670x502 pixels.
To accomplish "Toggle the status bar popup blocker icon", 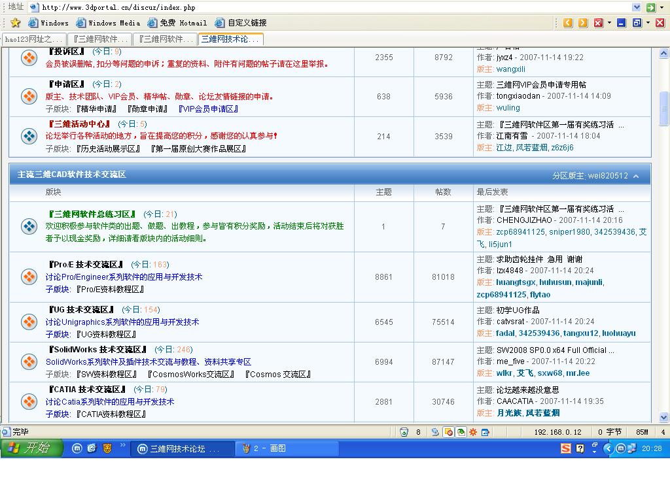I will 448,432.
